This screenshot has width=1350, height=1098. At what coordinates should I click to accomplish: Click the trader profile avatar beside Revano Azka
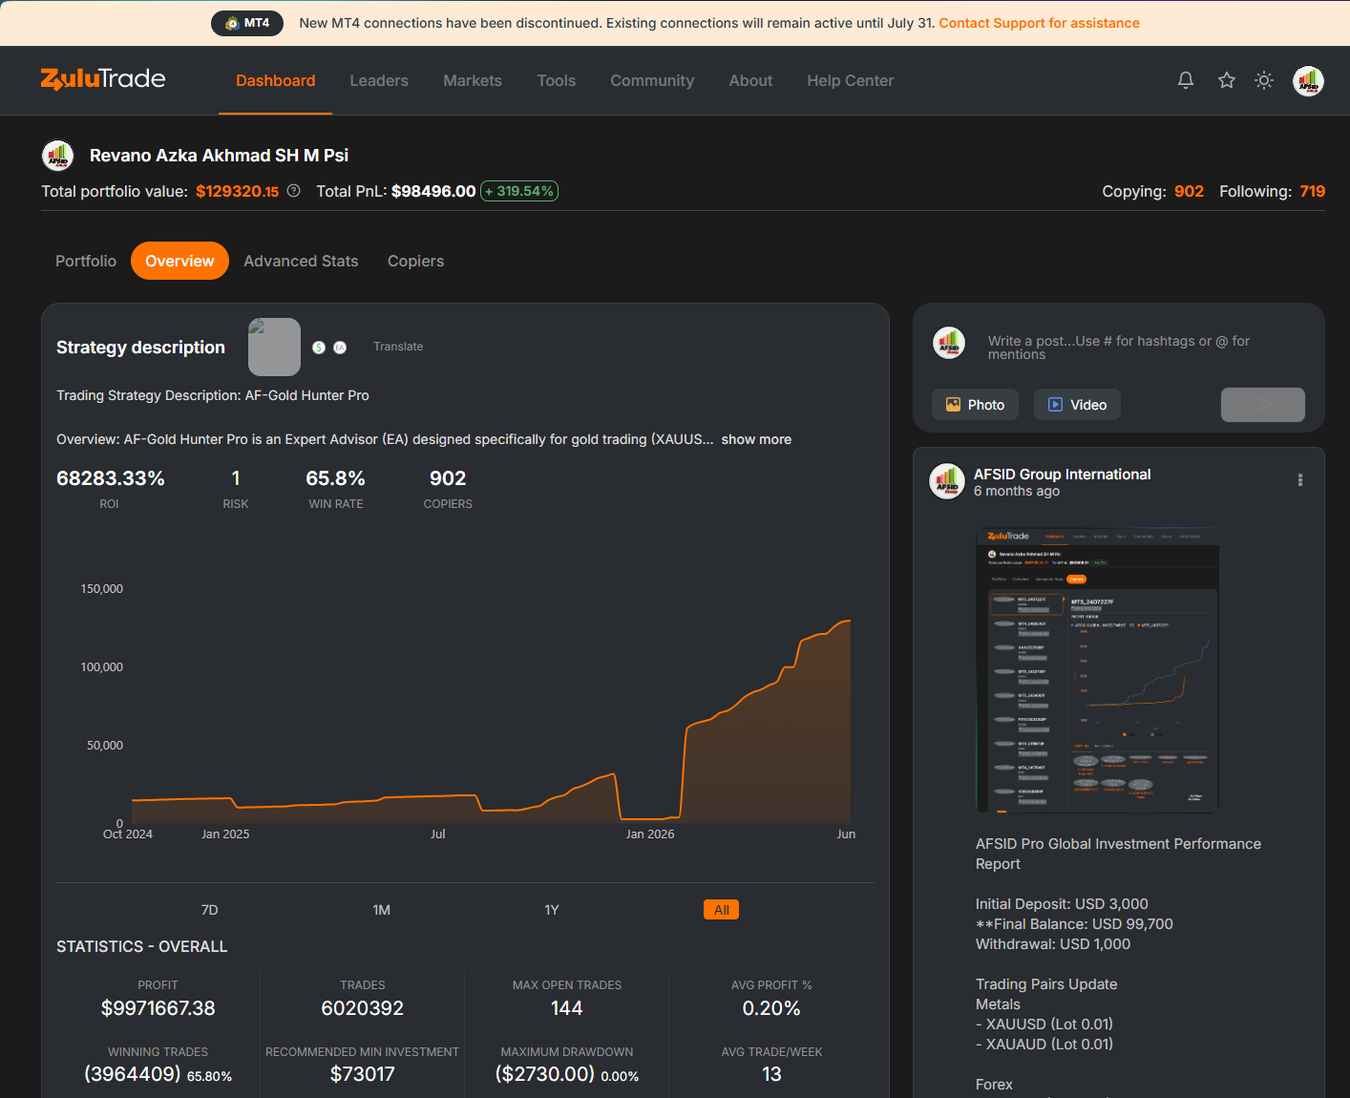58,155
